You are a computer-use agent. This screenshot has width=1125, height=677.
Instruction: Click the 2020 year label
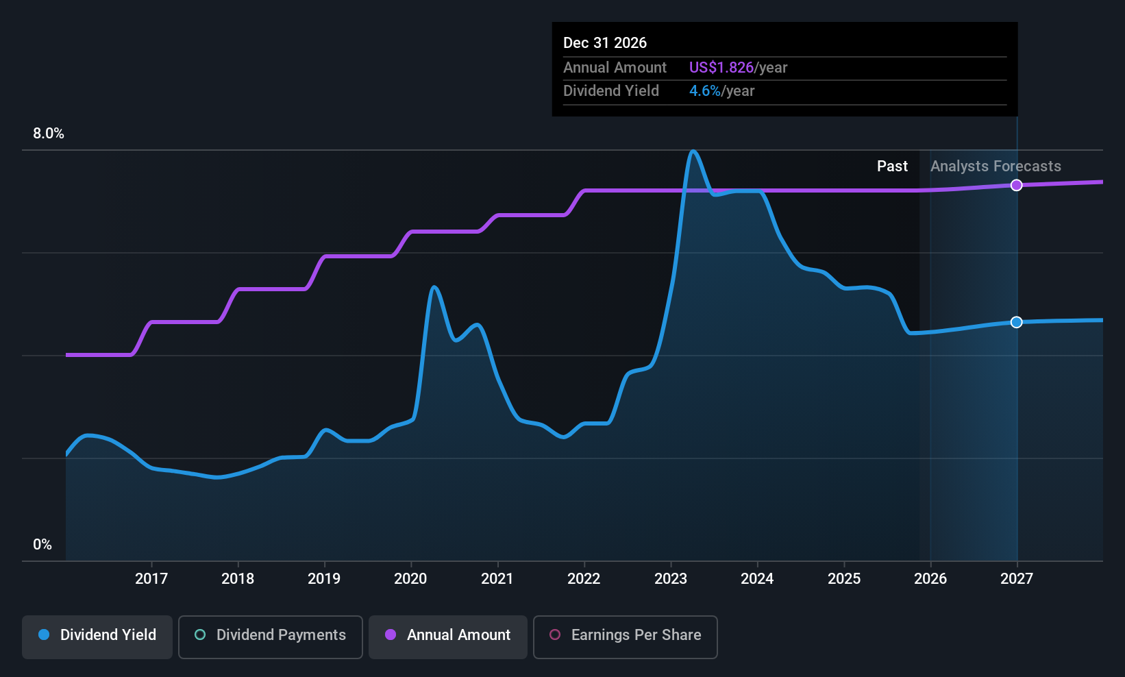click(x=410, y=579)
